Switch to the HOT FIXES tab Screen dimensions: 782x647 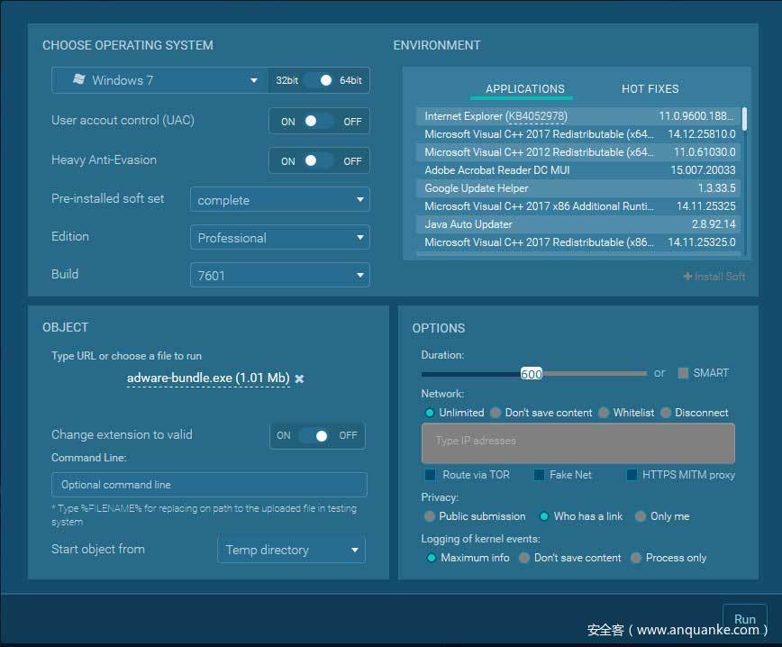(650, 89)
